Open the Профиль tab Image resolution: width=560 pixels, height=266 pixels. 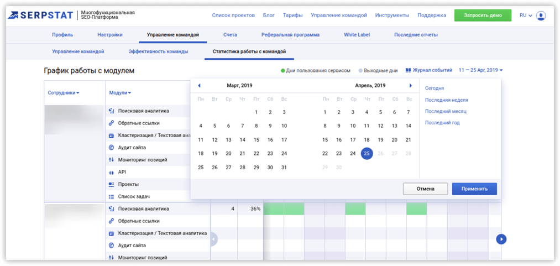(62, 35)
